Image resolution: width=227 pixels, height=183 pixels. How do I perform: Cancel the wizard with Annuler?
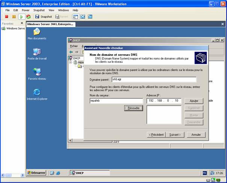click(196, 135)
